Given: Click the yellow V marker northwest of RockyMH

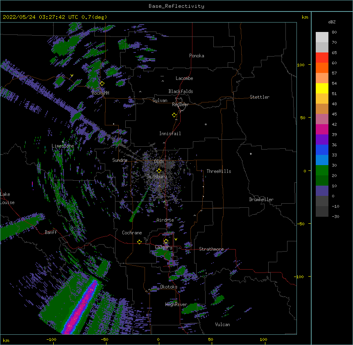Looking at the screenshot, I should [x=72, y=75].
